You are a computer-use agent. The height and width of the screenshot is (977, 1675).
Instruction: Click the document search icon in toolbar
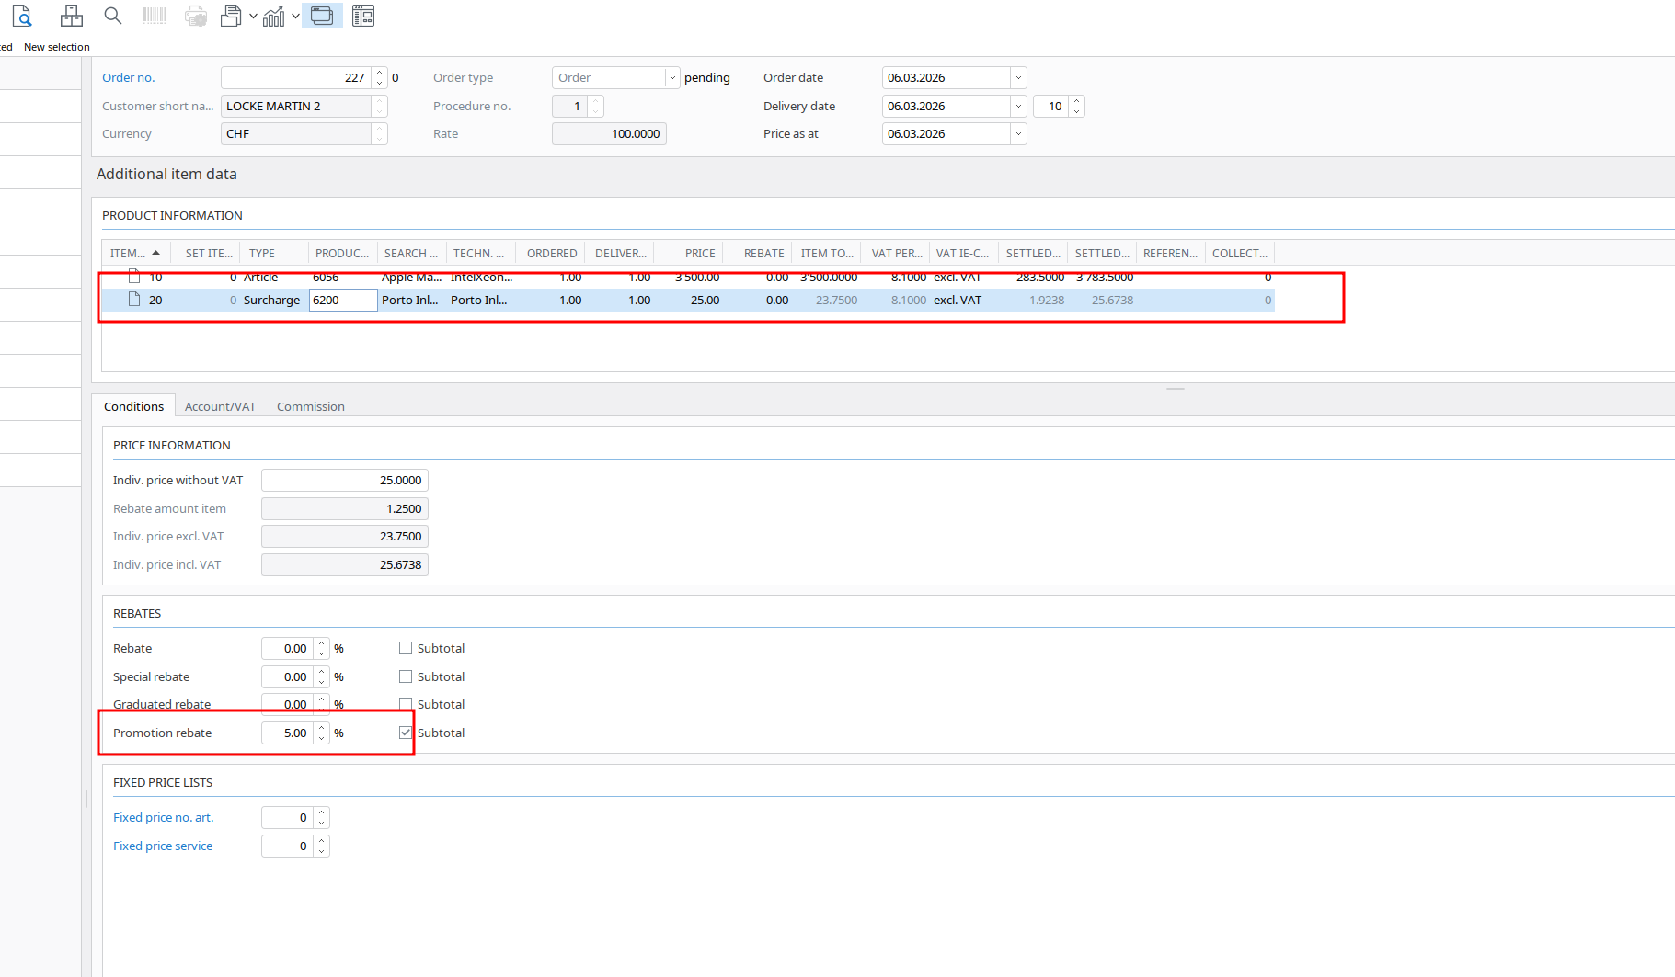click(22, 16)
